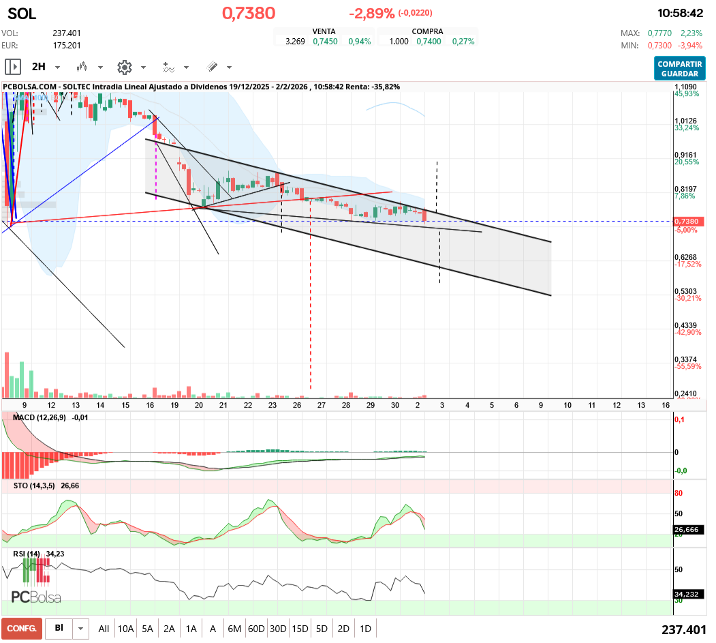Switch to the 2A range

click(170, 629)
